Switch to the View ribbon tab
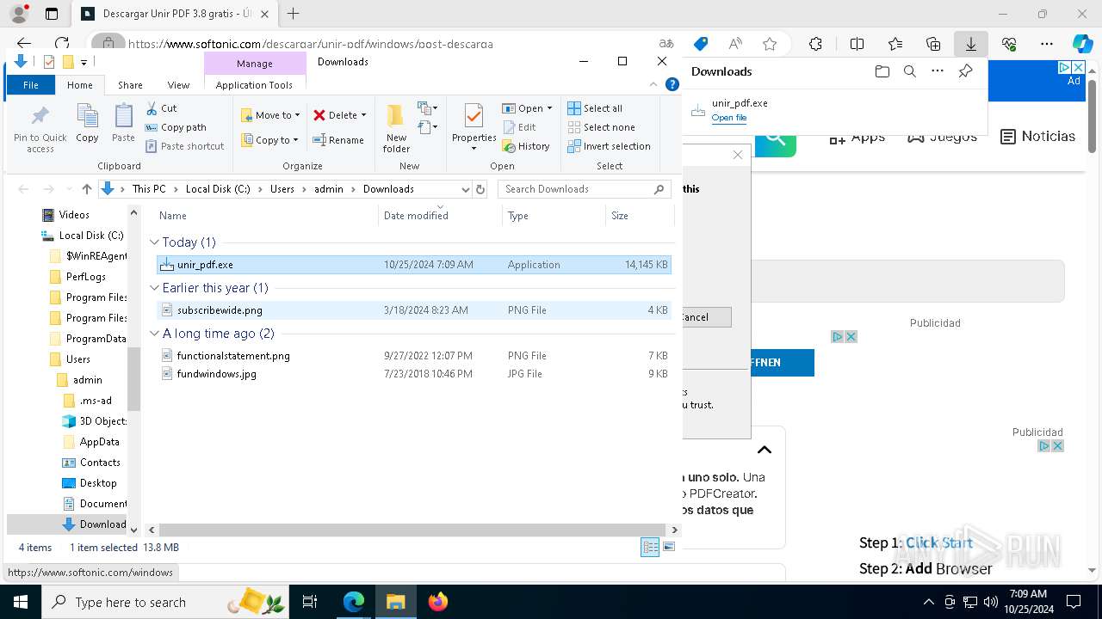This screenshot has height=619, width=1102. pos(178,85)
